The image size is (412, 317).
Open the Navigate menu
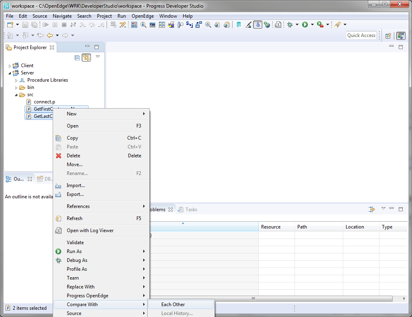[62, 16]
